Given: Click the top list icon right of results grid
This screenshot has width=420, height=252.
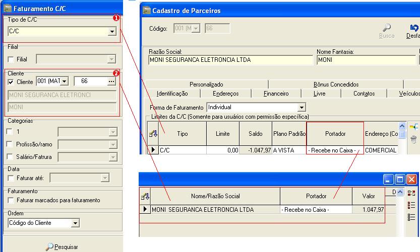Looking at the screenshot, I should point(411,193).
